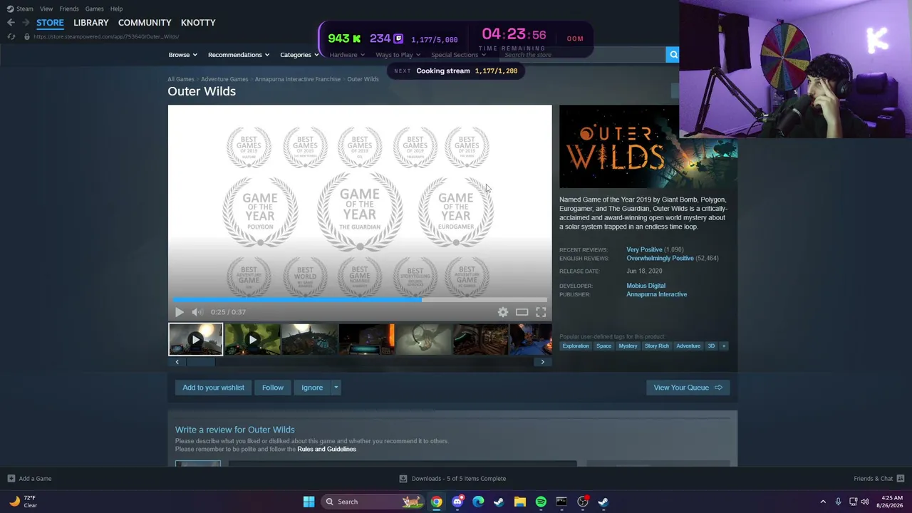Select the first trailer thumbnail
The width and height of the screenshot is (912, 513).
pyautogui.click(x=195, y=339)
